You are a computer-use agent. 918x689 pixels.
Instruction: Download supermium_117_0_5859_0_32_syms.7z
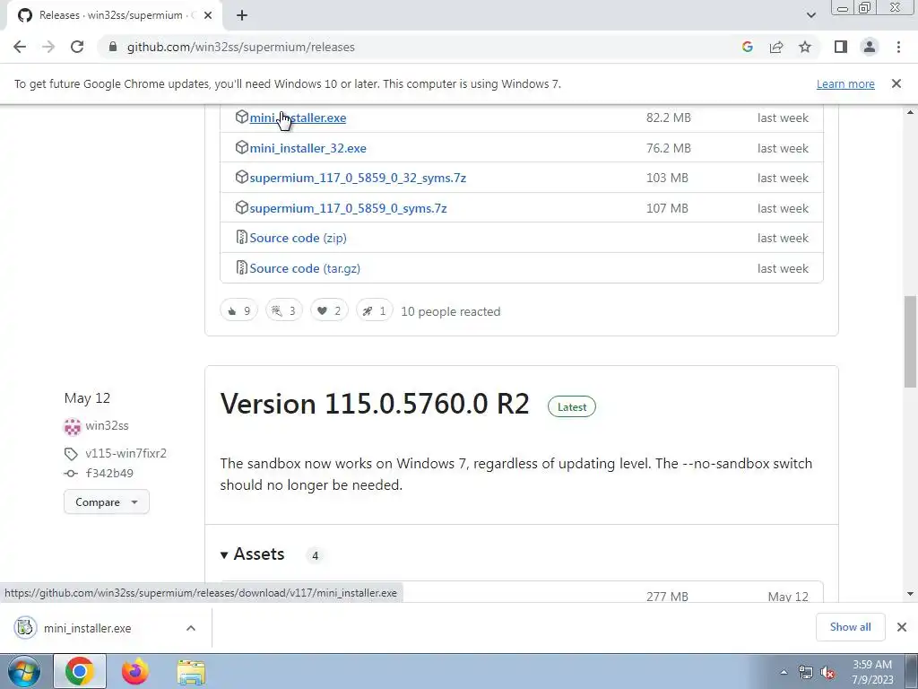click(x=358, y=178)
